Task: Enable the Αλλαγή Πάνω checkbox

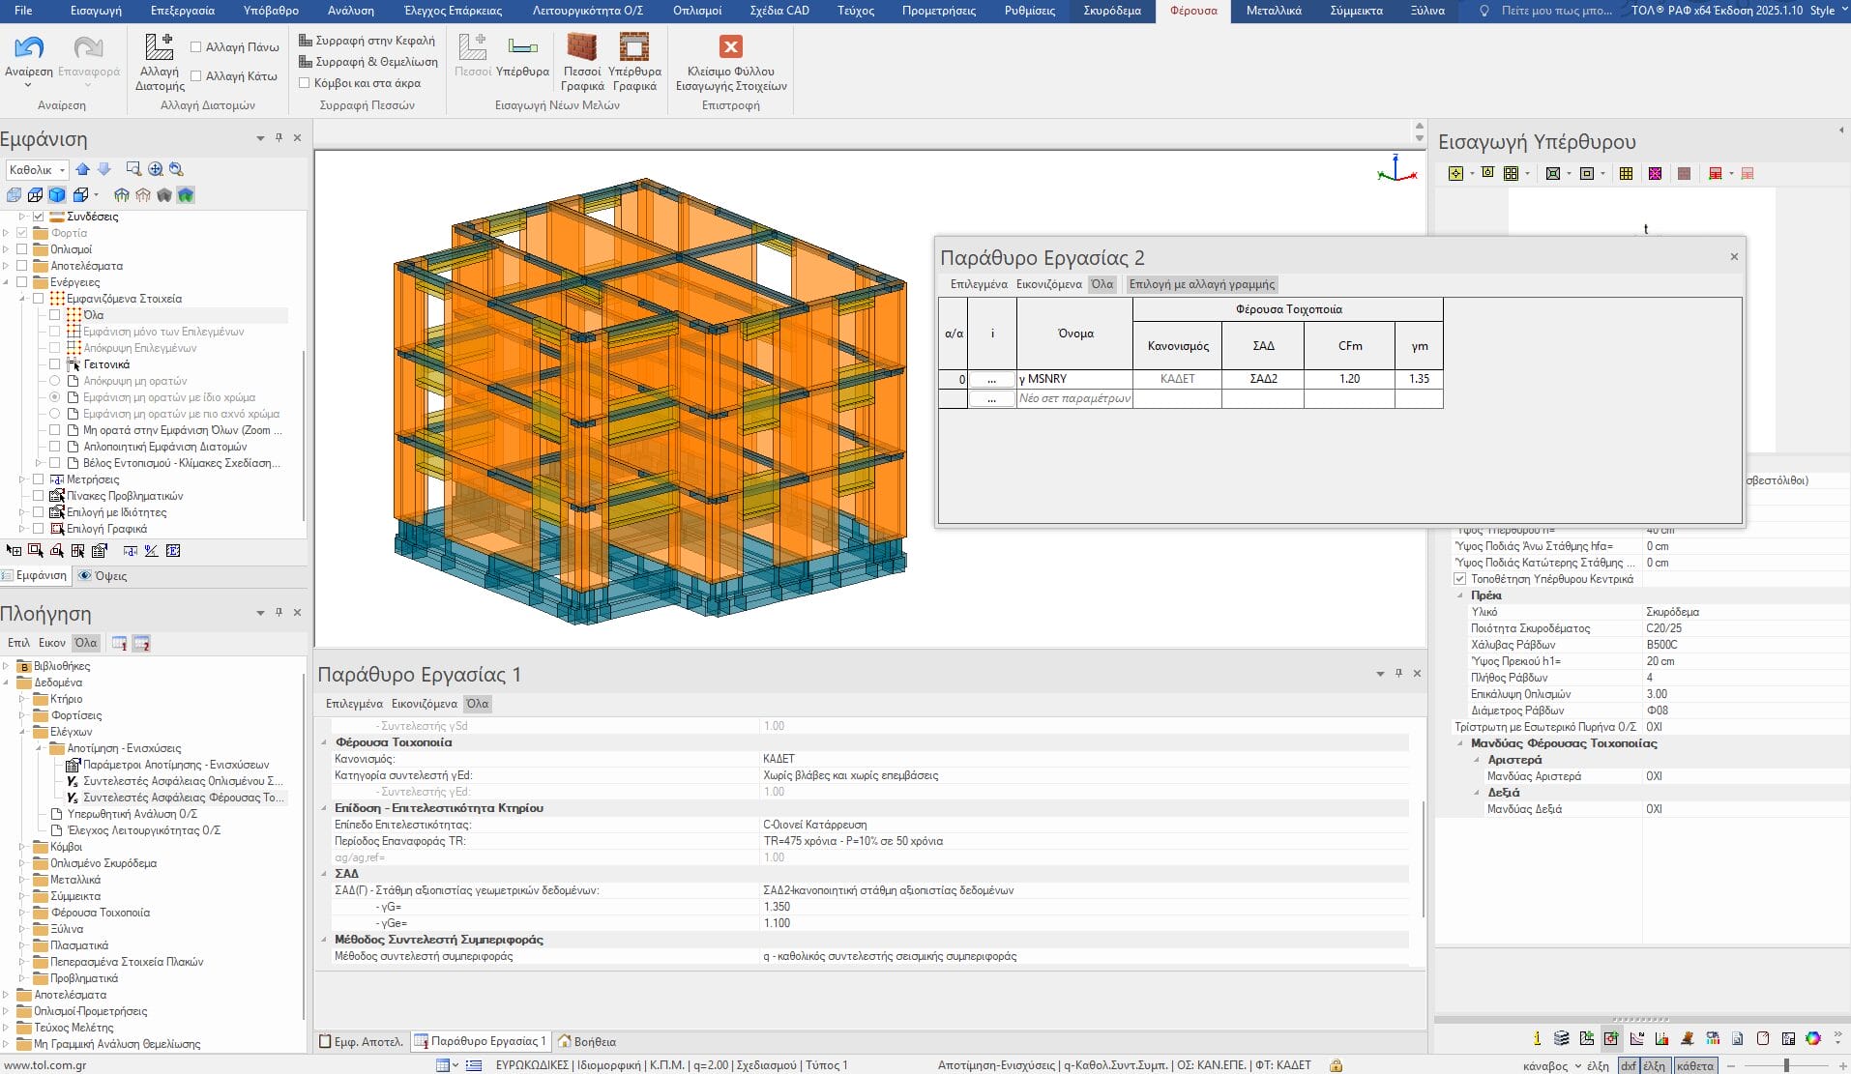Action: (x=196, y=47)
